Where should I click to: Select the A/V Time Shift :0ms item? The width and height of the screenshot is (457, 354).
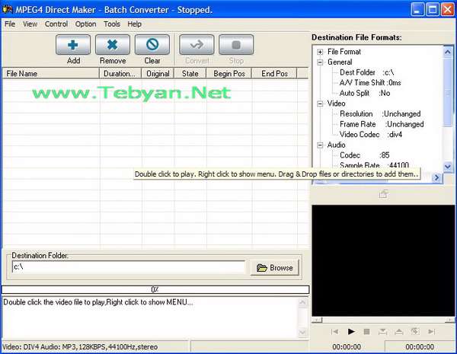[x=370, y=83]
